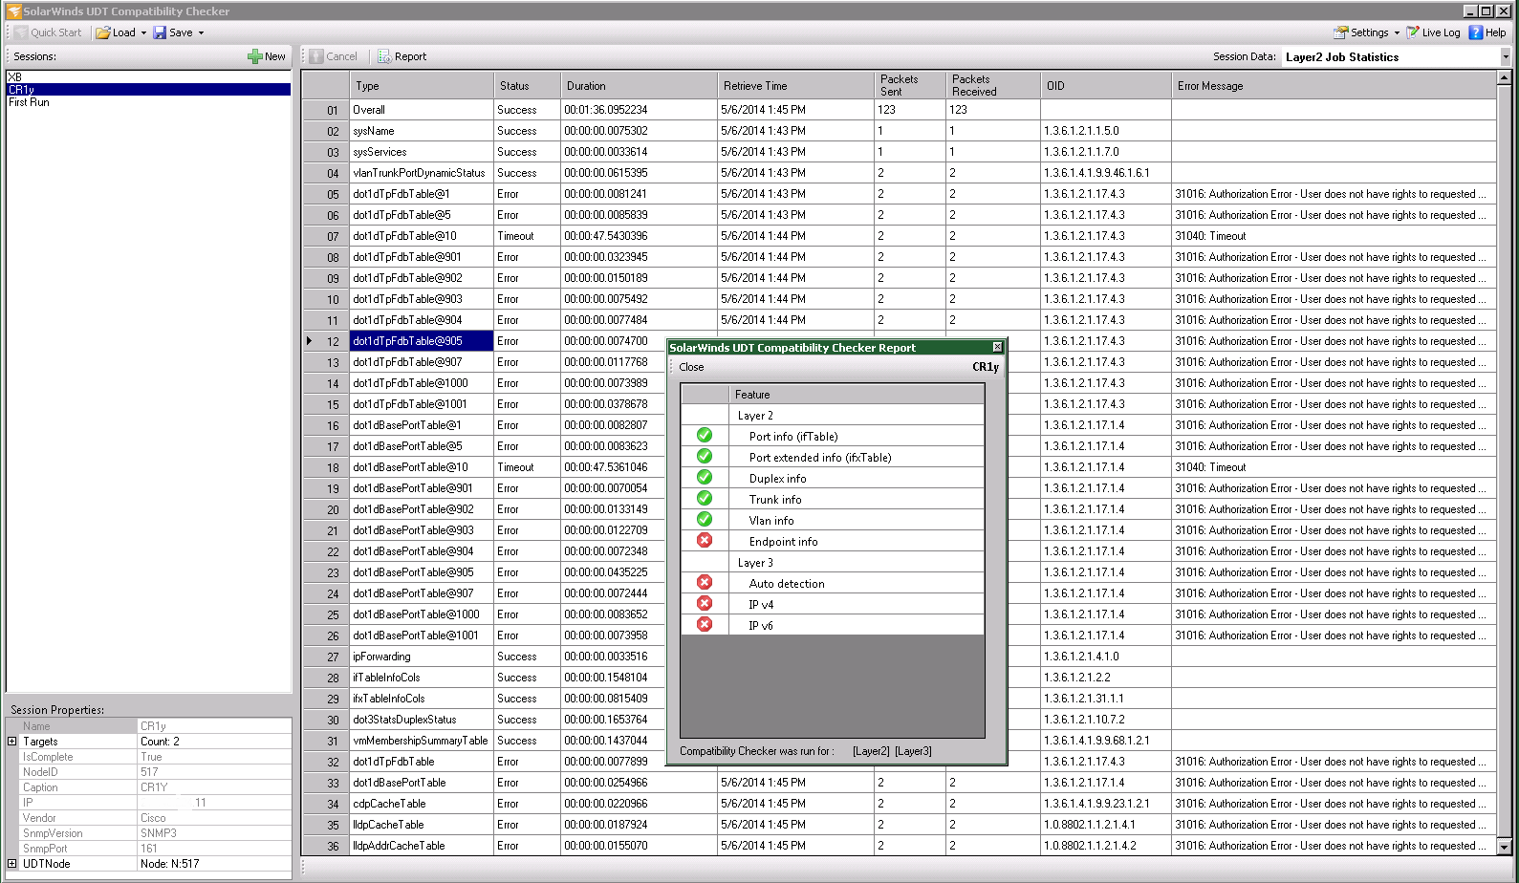Open the Settings dropdown arrow
Viewport: 1519px width, 883px height.
pyautogui.click(x=1397, y=32)
